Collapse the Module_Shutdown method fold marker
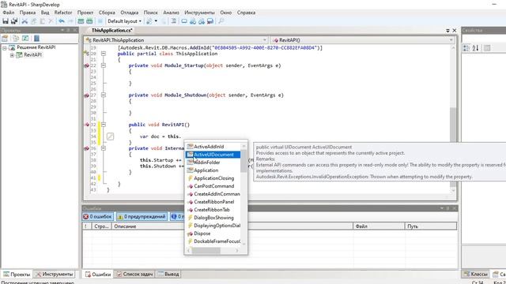 click(x=104, y=95)
